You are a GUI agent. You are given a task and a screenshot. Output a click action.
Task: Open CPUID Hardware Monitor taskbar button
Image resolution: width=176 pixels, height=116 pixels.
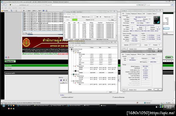click(41, 105)
